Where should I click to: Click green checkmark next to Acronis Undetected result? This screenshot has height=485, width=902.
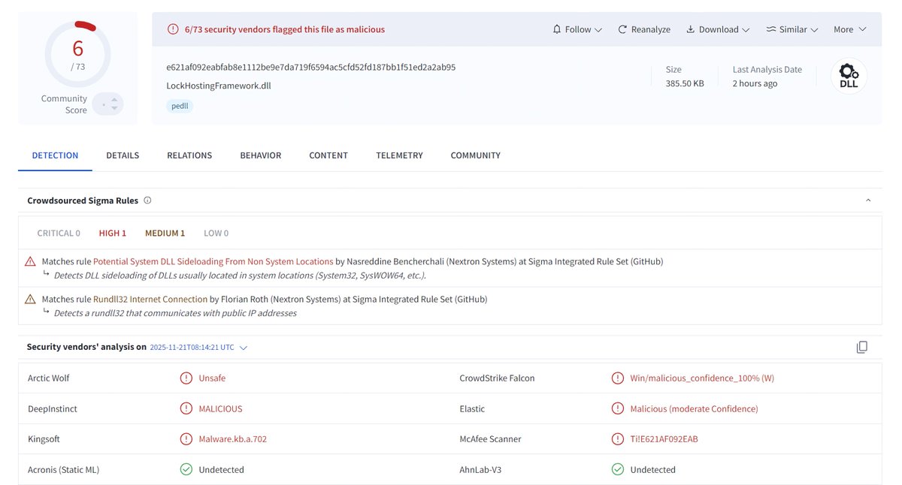(x=186, y=468)
